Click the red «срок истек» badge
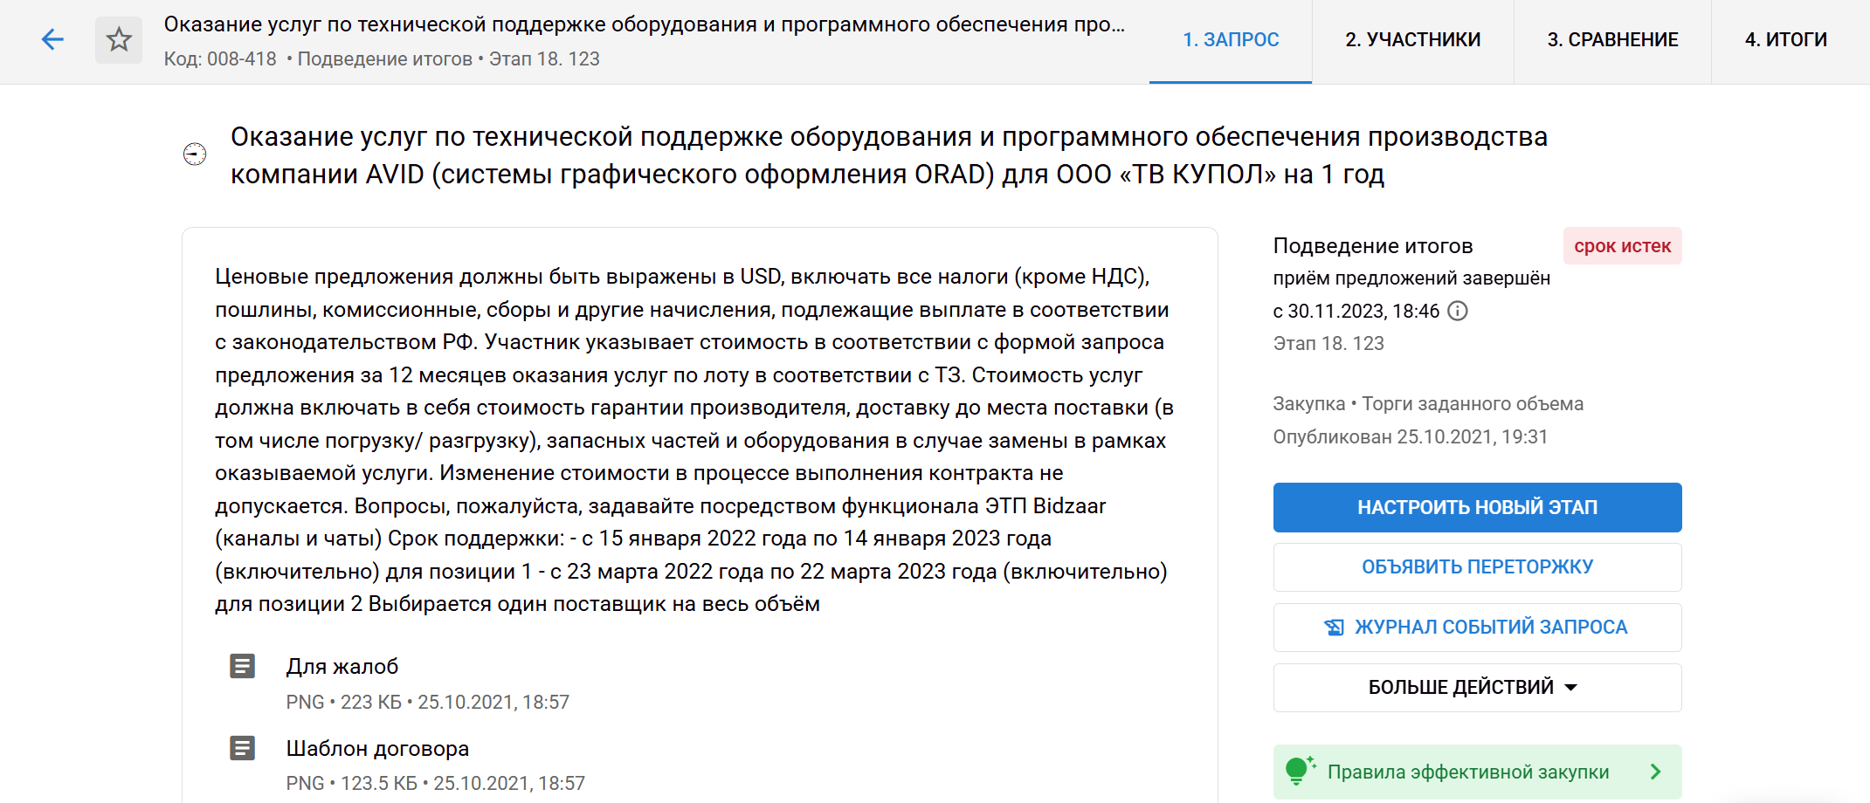1870x803 pixels. tap(1622, 246)
